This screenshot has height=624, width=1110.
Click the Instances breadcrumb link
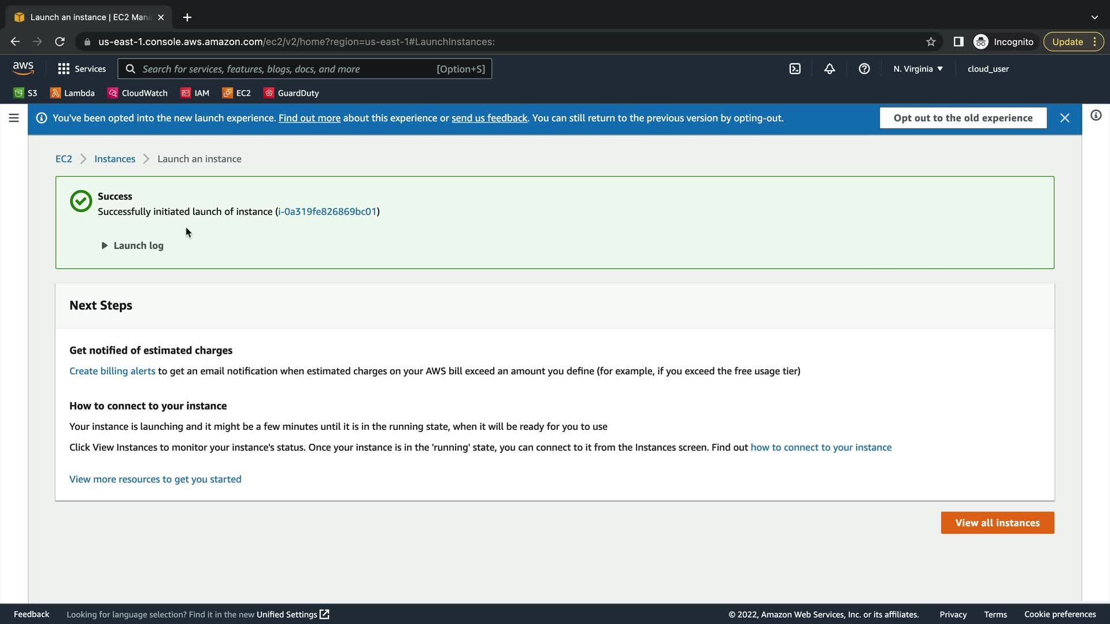(x=114, y=159)
